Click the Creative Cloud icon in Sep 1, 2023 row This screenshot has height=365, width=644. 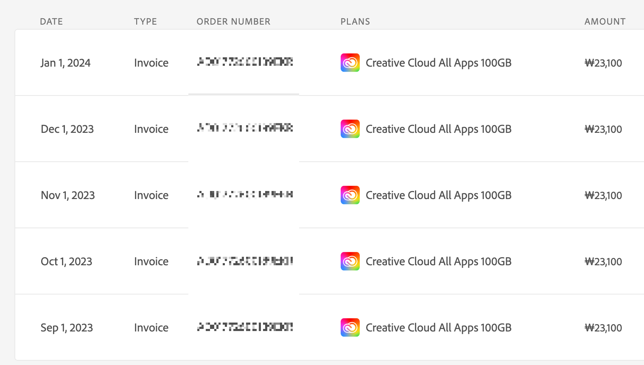(350, 328)
